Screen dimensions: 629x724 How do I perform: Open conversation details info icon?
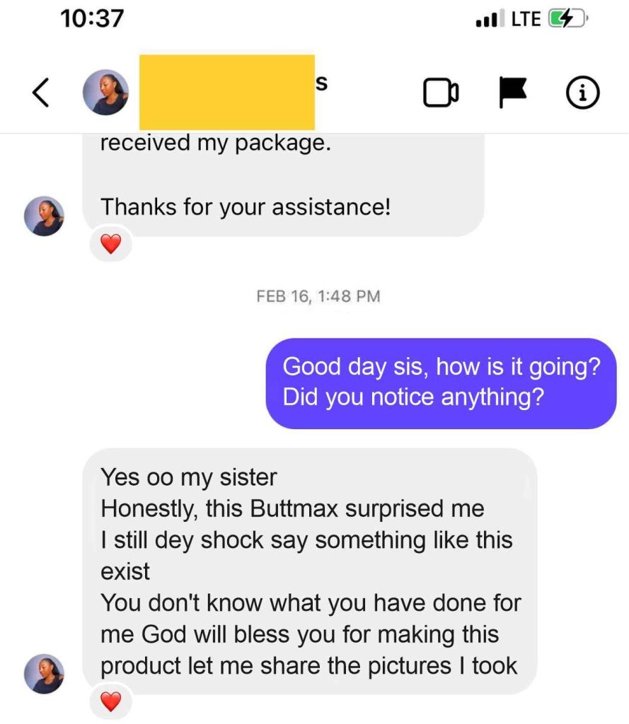point(583,93)
